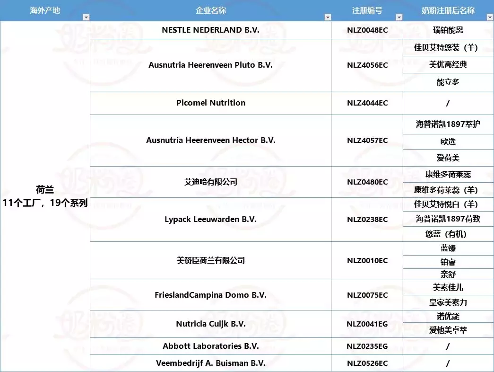Select cell NESTLE NEDERLAND B.V.

[210, 30]
